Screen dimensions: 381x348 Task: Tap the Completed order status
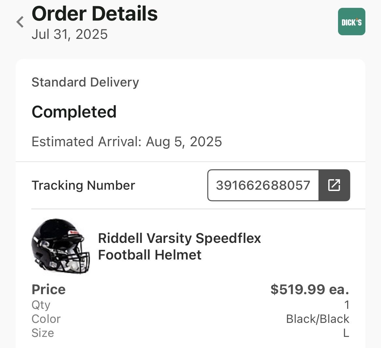pyautogui.click(x=74, y=112)
